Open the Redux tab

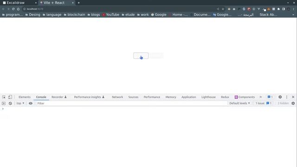coord(225,97)
